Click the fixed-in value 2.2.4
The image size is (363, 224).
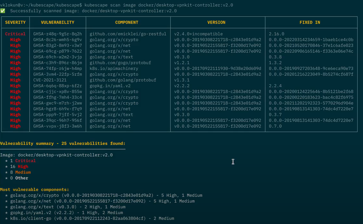click(x=275, y=86)
